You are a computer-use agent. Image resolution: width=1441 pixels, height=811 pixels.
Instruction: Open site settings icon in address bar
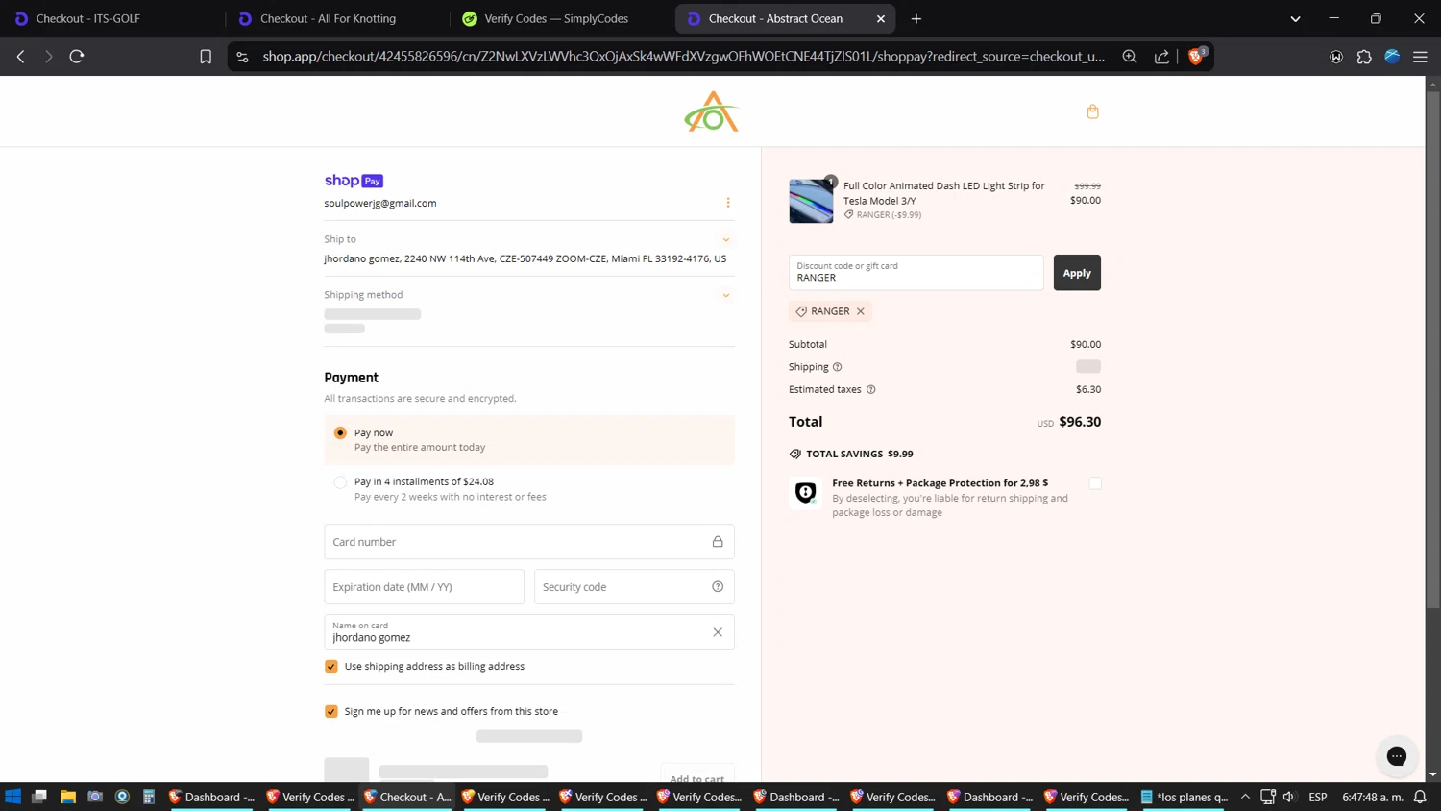(x=242, y=57)
